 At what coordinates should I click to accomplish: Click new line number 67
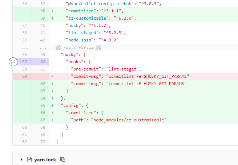[43, 120]
